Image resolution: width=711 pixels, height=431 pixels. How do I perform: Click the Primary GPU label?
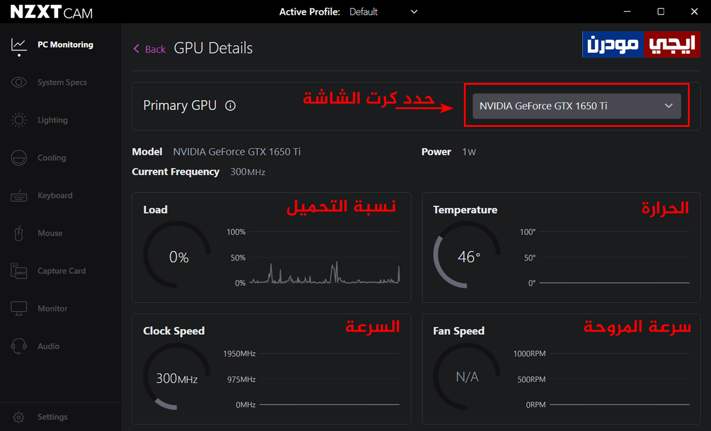pyautogui.click(x=180, y=106)
